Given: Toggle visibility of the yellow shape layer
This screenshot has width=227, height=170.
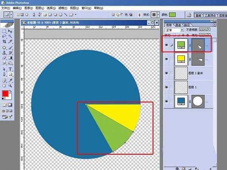Looking at the screenshot, I should tap(166, 59).
